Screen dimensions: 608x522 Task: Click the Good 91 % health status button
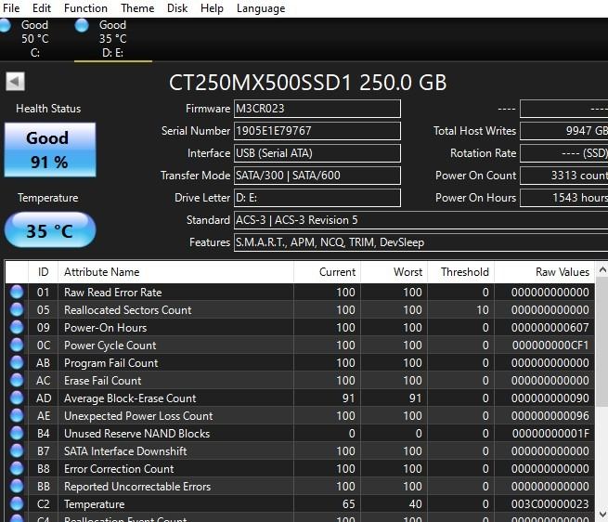[x=50, y=150]
